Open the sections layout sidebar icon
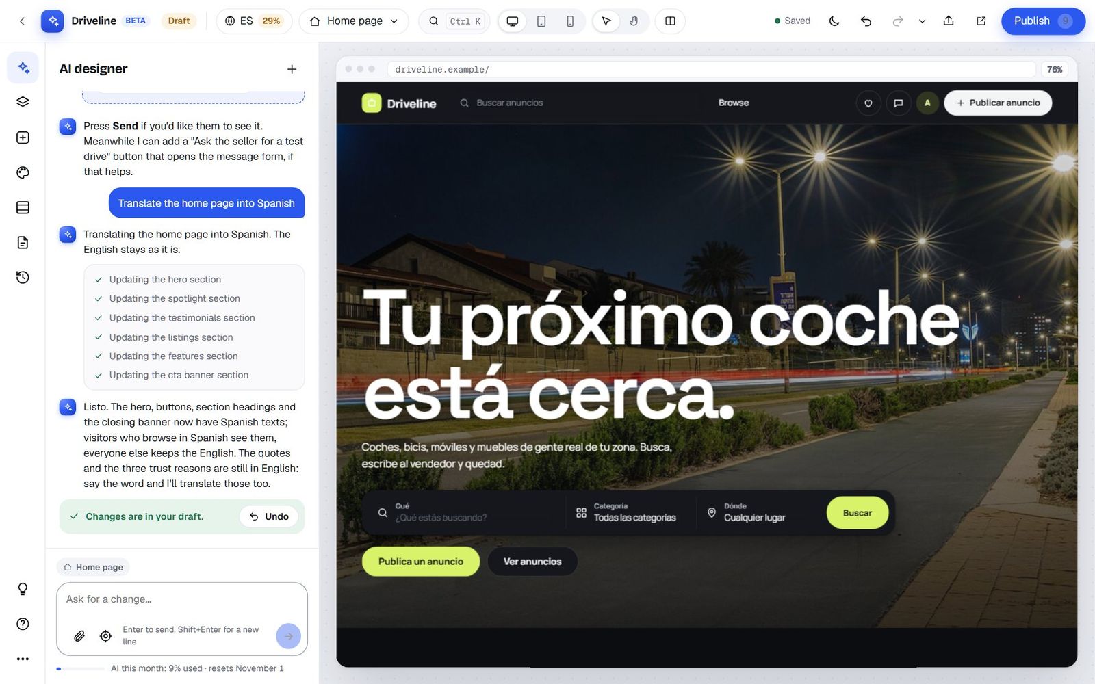Image resolution: width=1095 pixels, height=684 pixels. tap(23, 207)
